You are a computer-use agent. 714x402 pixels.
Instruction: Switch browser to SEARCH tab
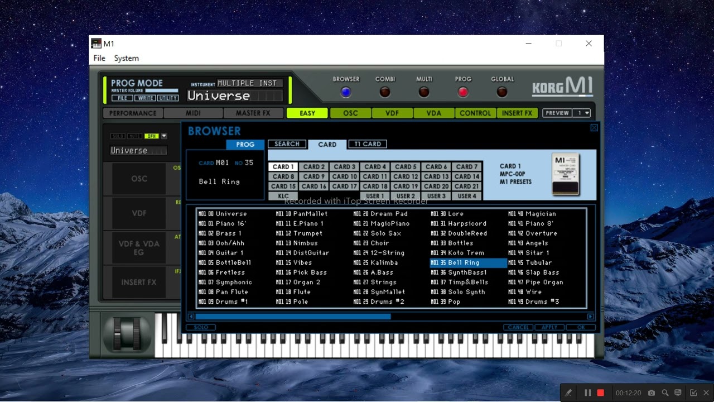[287, 144]
